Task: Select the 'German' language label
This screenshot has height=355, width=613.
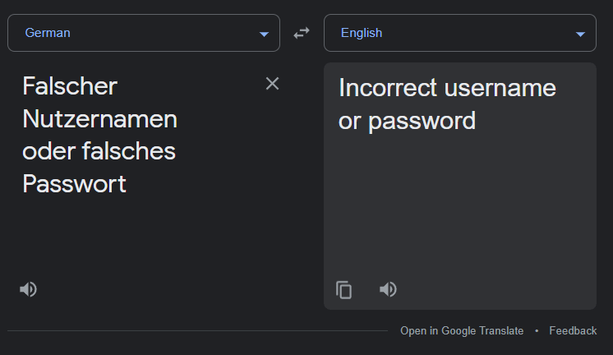Action: point(48,33)
